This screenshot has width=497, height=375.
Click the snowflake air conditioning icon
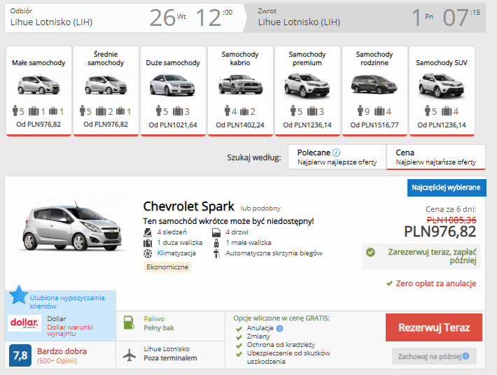point(148,253)
